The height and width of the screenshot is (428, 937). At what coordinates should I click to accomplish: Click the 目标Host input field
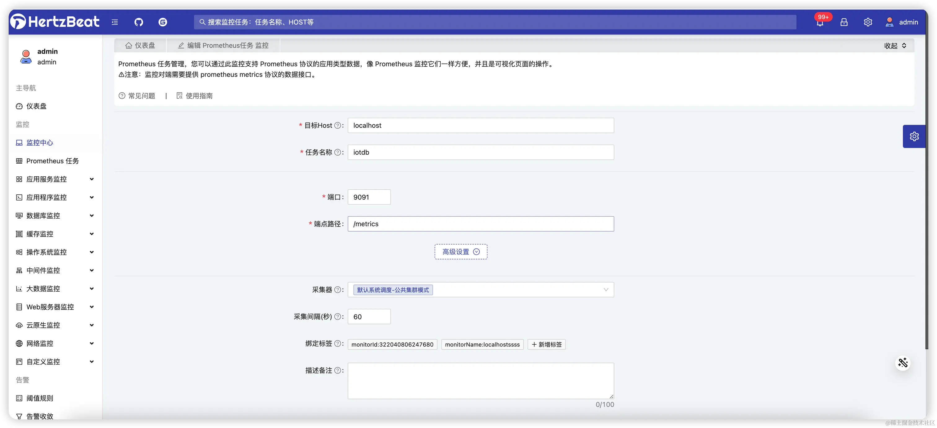pyautogui.click(x=481, y=125)
